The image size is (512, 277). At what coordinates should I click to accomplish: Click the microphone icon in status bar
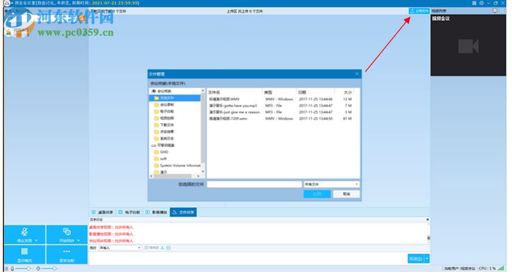click(x=12, y=269)
